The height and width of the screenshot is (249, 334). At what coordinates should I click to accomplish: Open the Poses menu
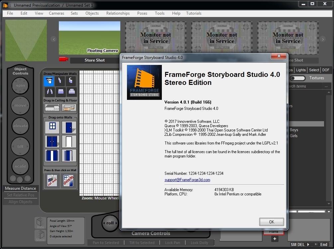tap(142, 13)
